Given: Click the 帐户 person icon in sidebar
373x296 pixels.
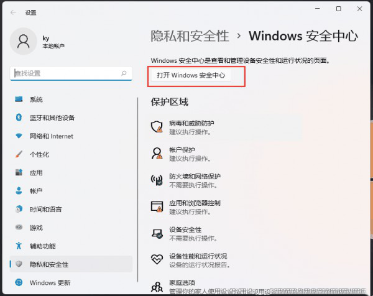Looking at the screenshot, I should coord(19,190).
